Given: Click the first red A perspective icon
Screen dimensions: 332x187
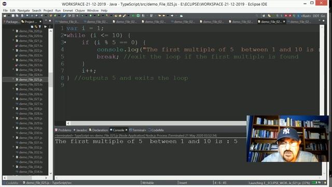Looking at the screenshot, I should coord(286,16).
